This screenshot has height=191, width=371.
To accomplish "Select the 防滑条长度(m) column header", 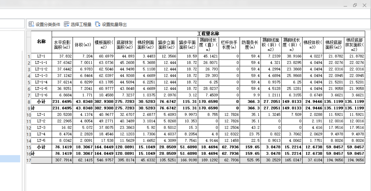I will [250, 45].
